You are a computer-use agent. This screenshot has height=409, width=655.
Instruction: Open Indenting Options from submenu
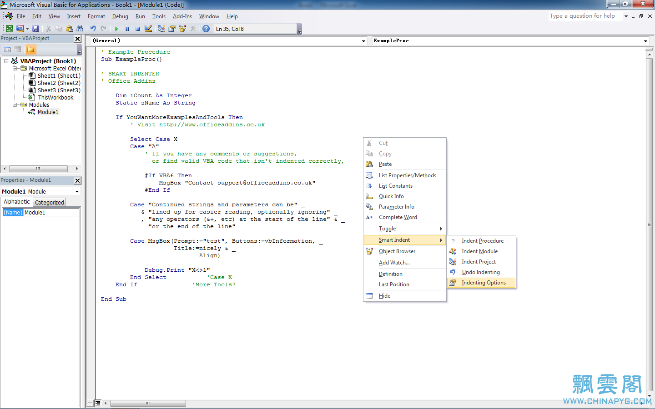tap(482, 283)
